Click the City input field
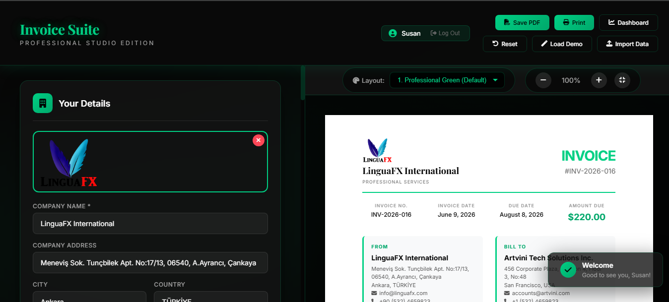The width and height of the screenshot is (669, 302). [89, 297]
